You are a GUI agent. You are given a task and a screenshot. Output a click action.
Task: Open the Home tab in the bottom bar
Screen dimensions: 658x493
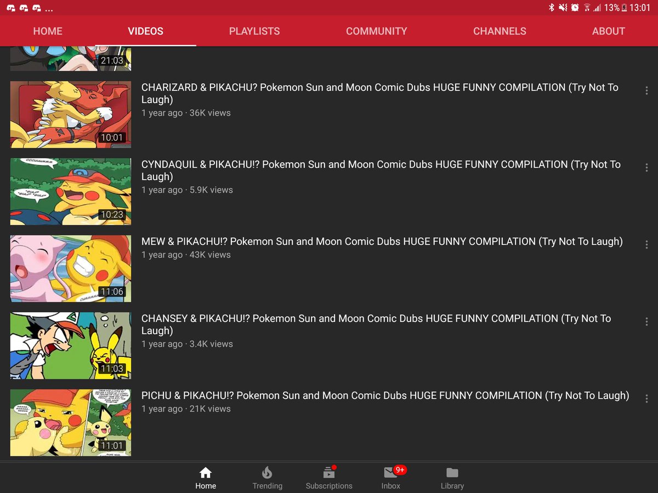pos(206,478)
